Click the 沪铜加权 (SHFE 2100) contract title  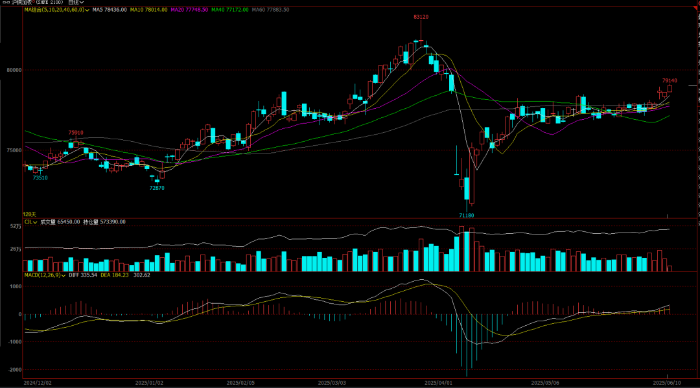click(x=37, y=2)
